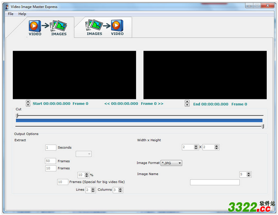
Task: Click the End 00:00:00.000 time label
Action: click(x=211, y=104)
